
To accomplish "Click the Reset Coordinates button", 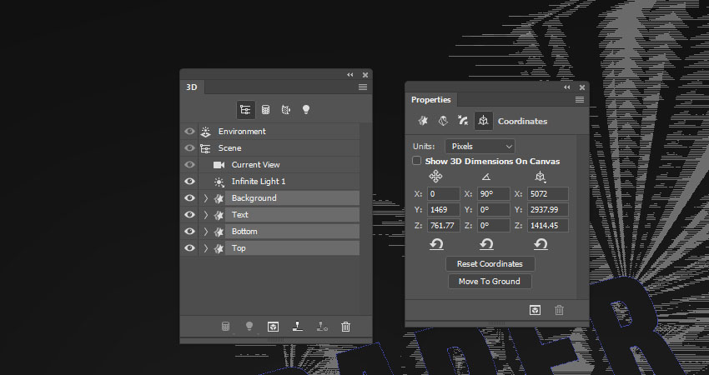I will [490, 264].
